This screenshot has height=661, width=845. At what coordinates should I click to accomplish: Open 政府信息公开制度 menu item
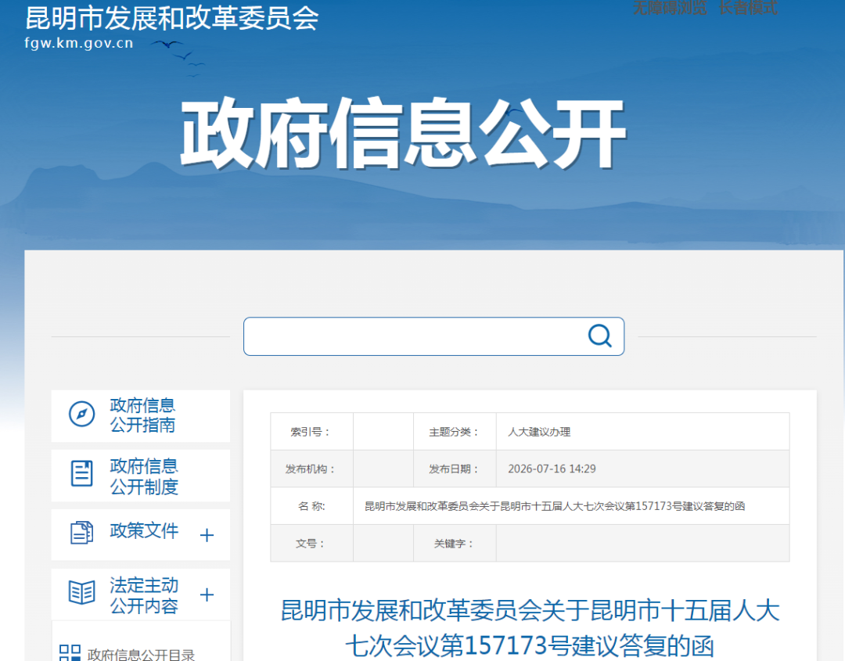pos(141,476)
